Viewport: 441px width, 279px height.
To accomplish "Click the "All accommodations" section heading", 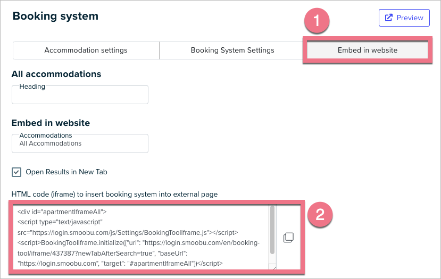I will [56, 74].
